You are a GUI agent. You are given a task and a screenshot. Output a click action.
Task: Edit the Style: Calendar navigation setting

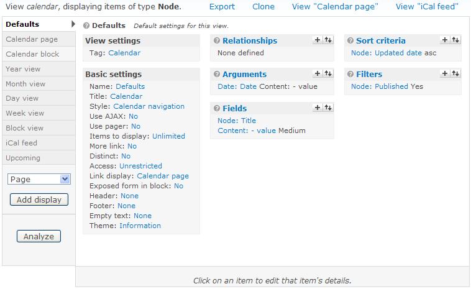coord(149,106)
